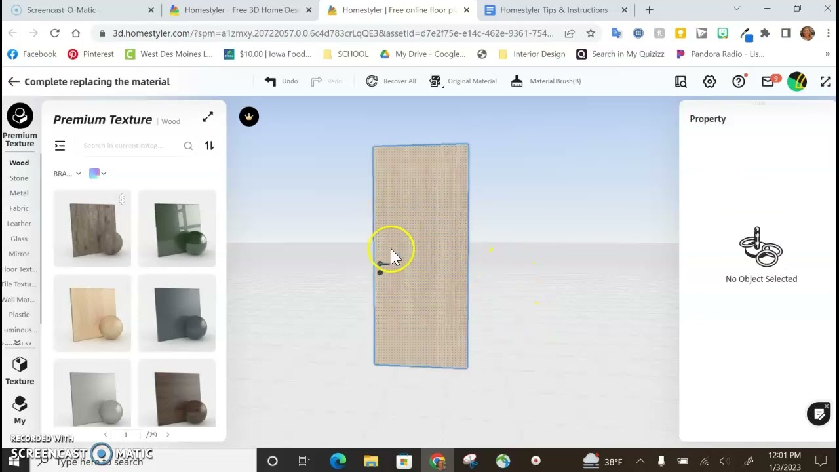Open the Premium Texture library icon
Image resolution: width=839 pixels, height=472 pixels.
(20, 117)
